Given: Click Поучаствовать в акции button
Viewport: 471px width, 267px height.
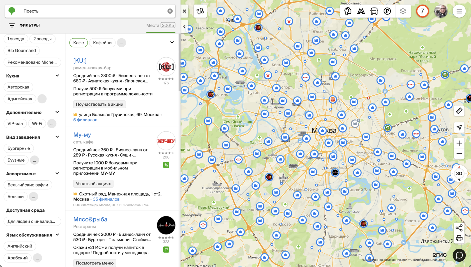Looking at the screenshot, I should click(x=100, y=104).
